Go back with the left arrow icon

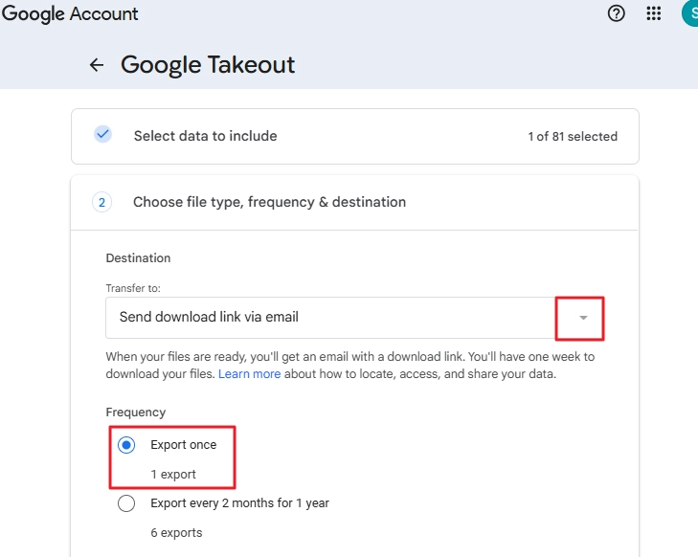click(x=97, y=65)
